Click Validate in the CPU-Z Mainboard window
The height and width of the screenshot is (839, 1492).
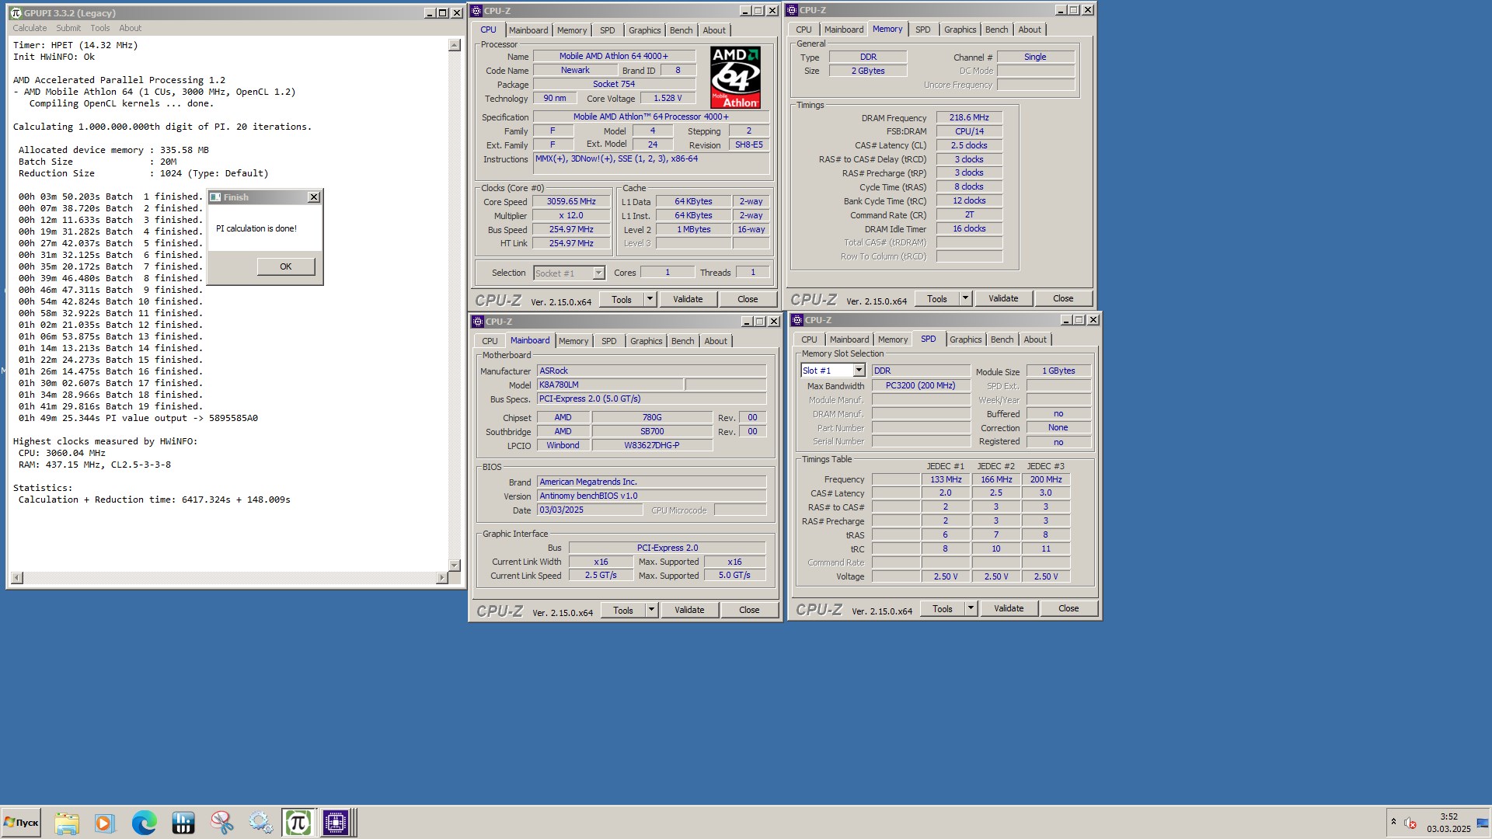click(689, 610)
